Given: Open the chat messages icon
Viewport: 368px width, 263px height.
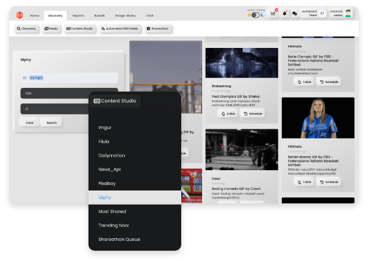Looking at the screenshot, I should coord(294,14).
